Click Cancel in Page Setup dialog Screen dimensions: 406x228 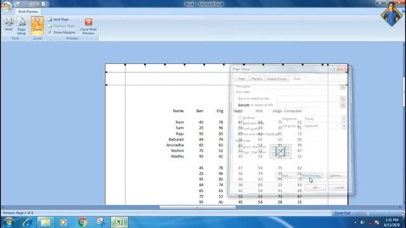(339, 187)
